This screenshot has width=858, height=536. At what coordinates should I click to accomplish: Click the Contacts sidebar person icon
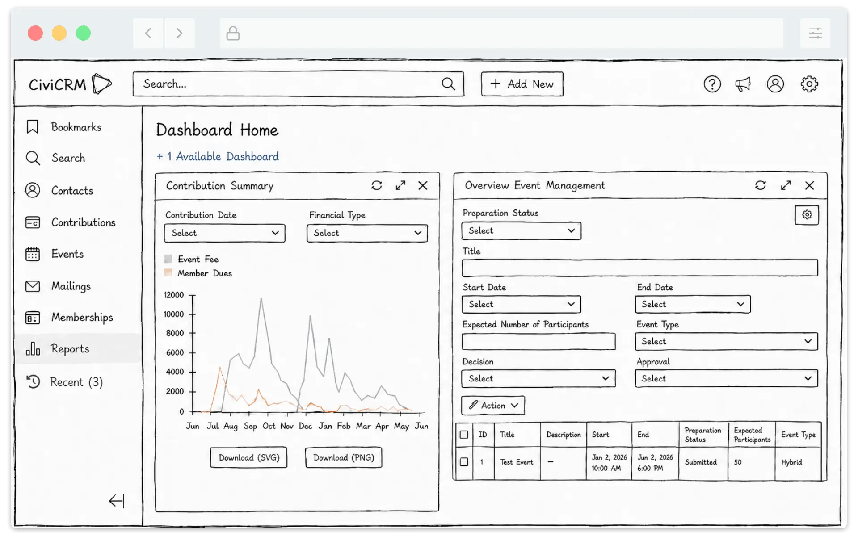pos(32,190)
